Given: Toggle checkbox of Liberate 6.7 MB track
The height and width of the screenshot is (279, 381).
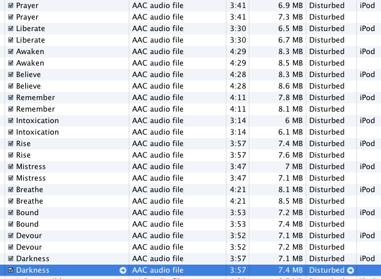Looking at the screenshot, I should (11, 40).
